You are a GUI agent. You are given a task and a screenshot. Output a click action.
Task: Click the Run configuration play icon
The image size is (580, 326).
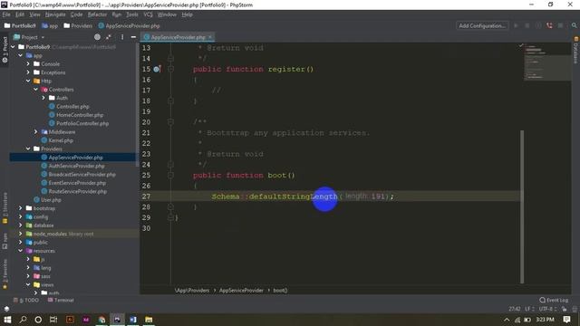[516, 25]
